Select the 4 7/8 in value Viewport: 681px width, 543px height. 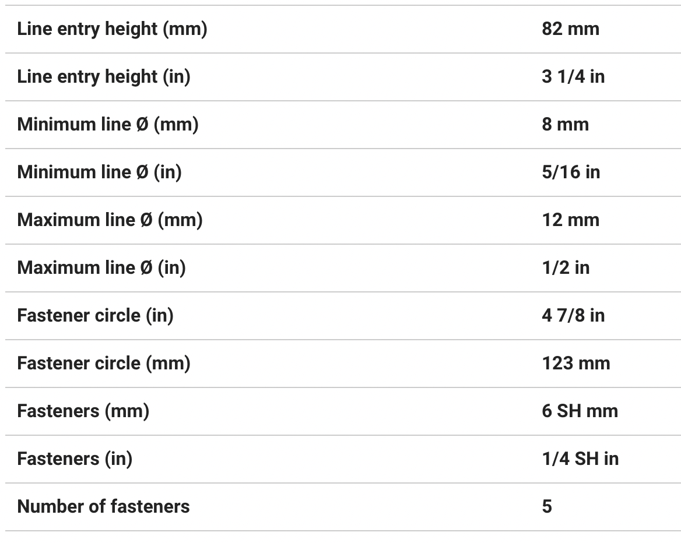click(573, 316)
